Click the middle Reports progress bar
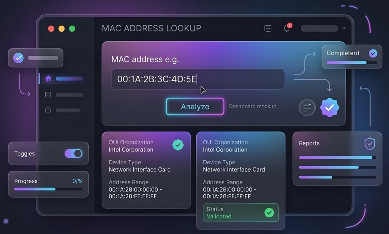 337,167
